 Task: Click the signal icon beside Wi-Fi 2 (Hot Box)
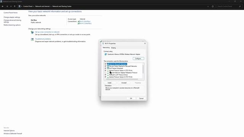click(79, 24)
